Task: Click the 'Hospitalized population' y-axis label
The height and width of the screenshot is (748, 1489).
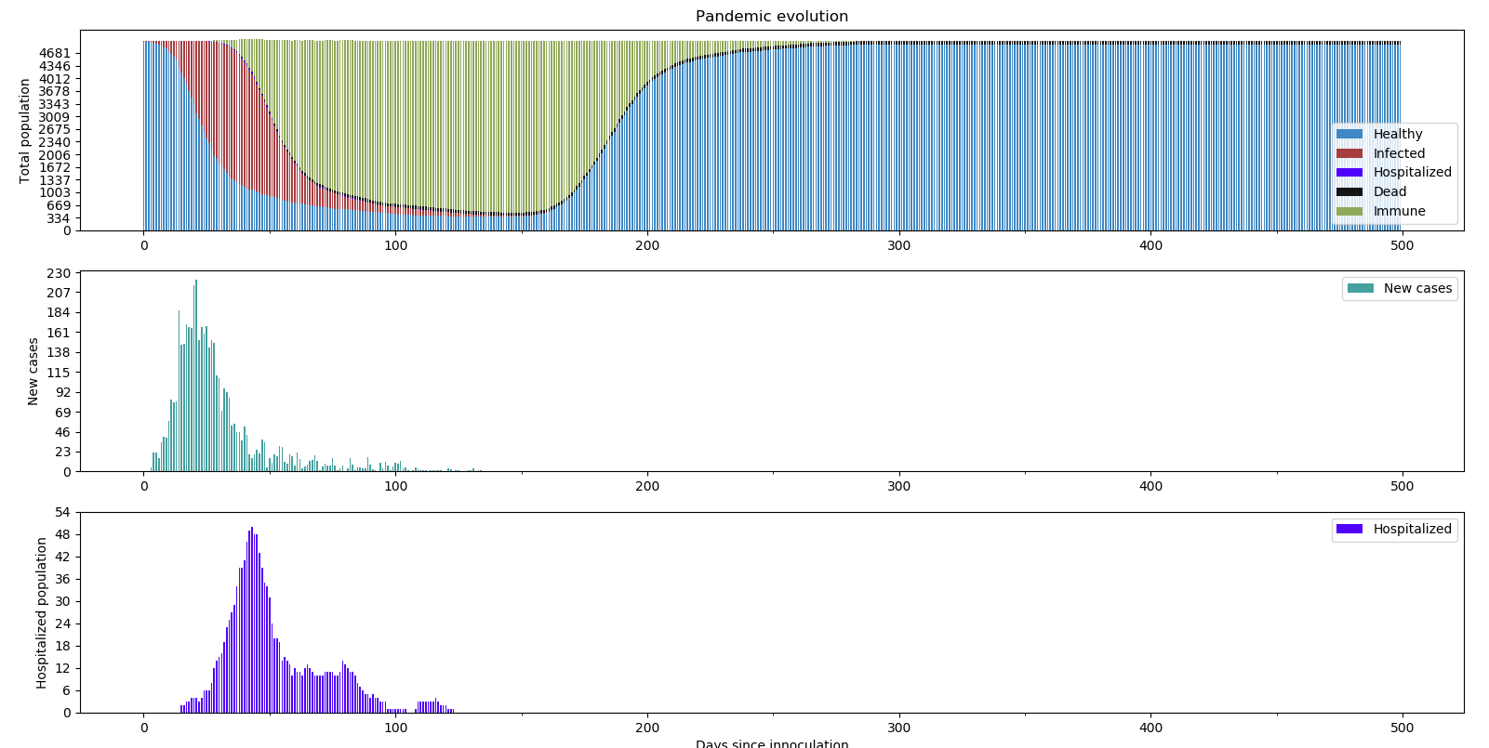Action: 41,613
